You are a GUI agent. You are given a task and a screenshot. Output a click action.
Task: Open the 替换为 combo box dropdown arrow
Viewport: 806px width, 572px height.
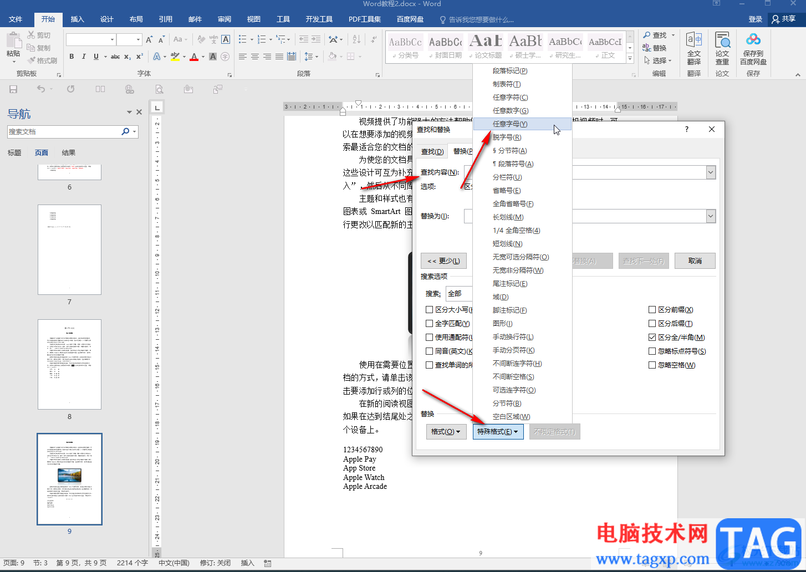711,216
